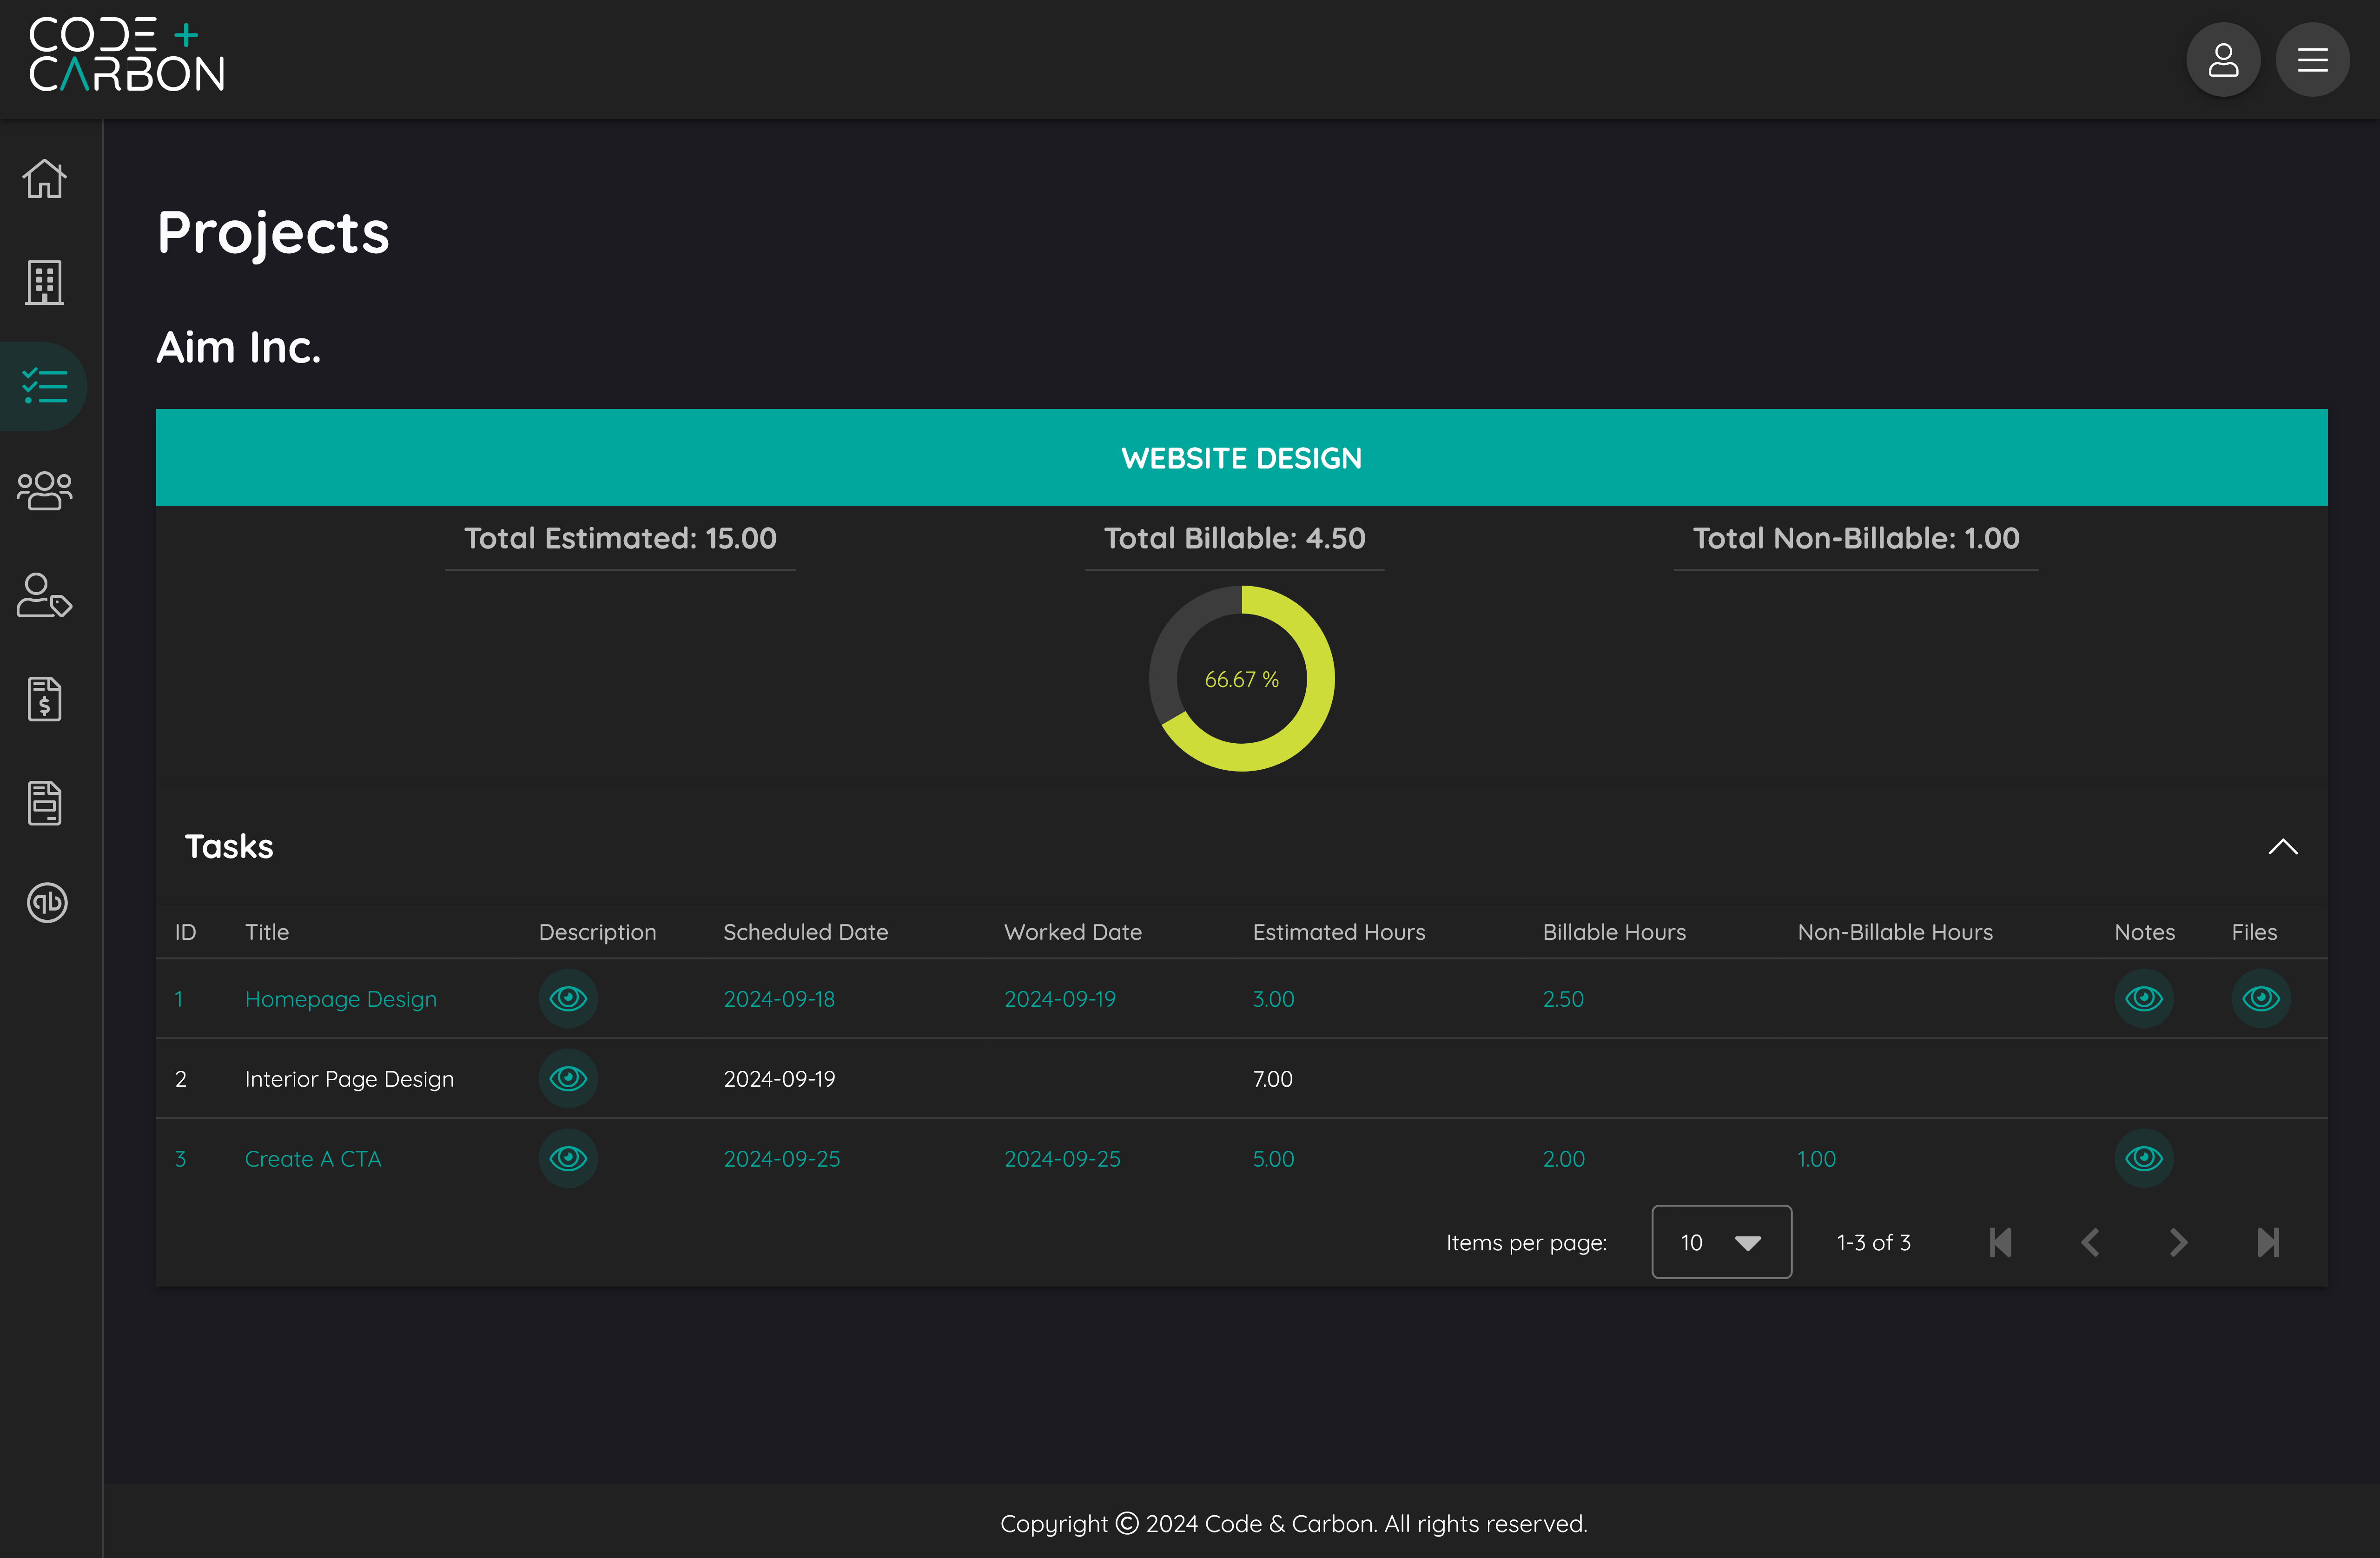The image size is (2380, 1558).
Task: Open the Create A CTA task link
Action: (x=313, y=1159)
